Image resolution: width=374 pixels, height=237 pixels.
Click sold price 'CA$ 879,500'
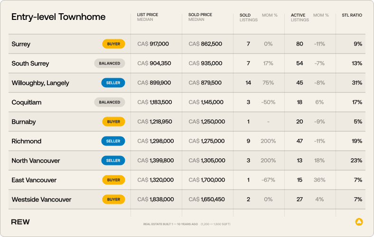(x=205, y=82)
